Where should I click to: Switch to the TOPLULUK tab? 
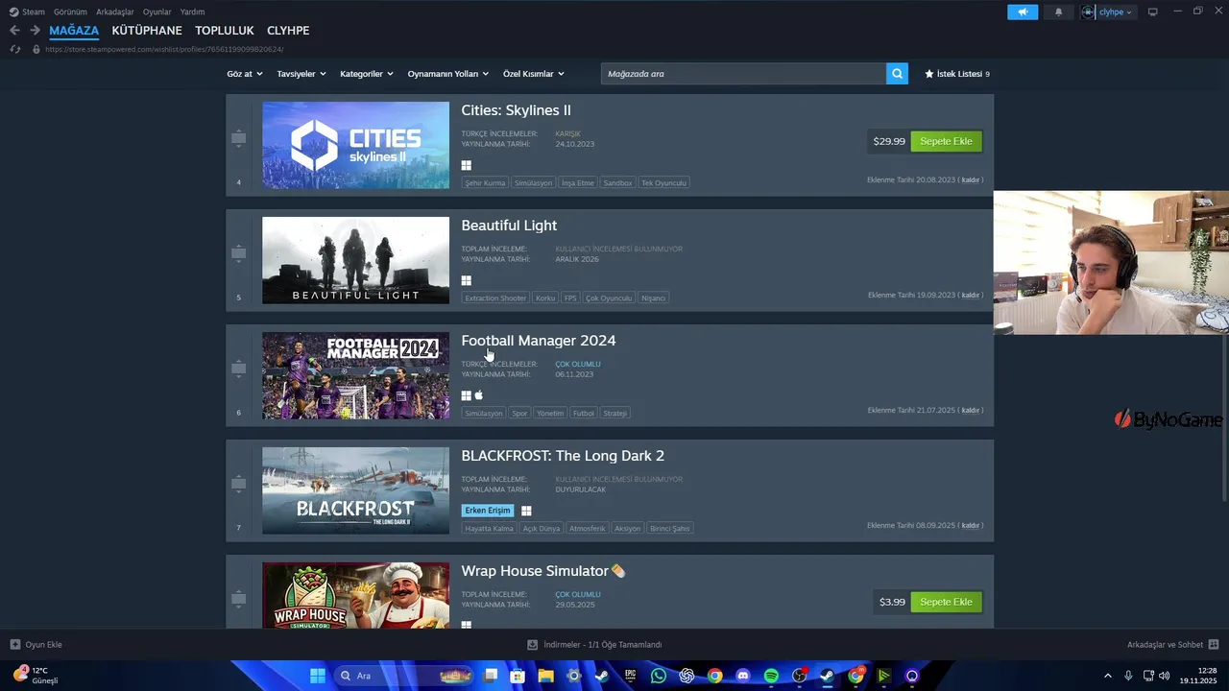point(225,31)
